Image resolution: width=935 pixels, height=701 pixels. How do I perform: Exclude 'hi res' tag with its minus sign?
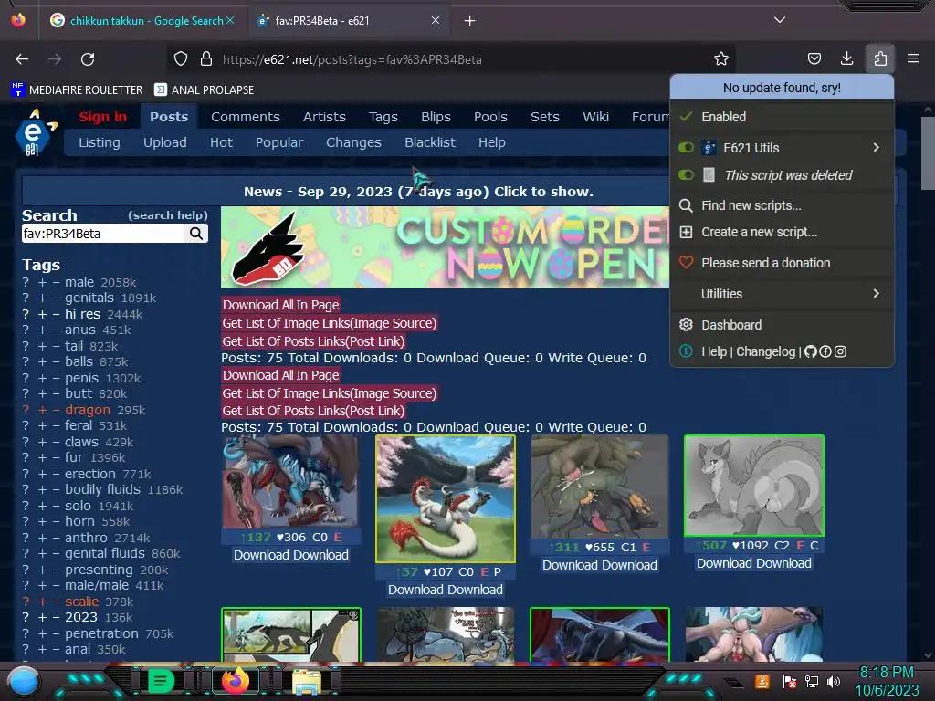[56, 314]
